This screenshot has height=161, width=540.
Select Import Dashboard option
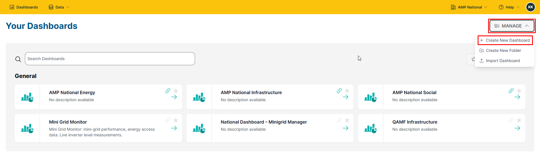click(500, 61)
